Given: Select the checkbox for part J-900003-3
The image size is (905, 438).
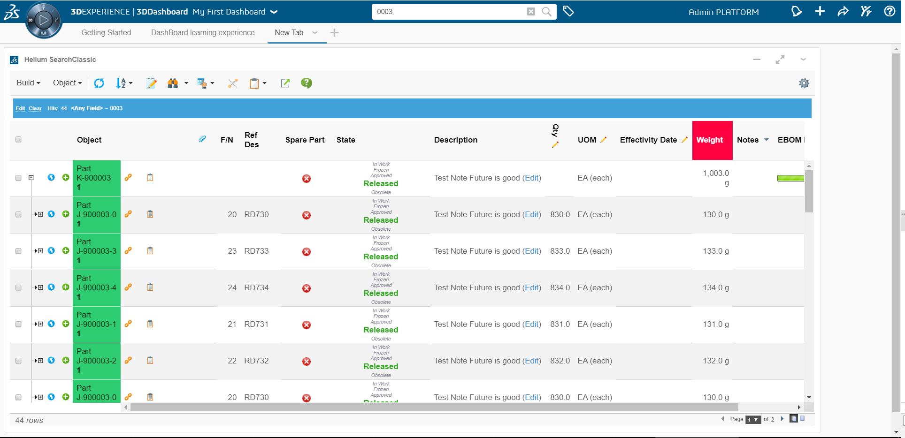Looking at the screenshot, I should [x=18, y=251].
